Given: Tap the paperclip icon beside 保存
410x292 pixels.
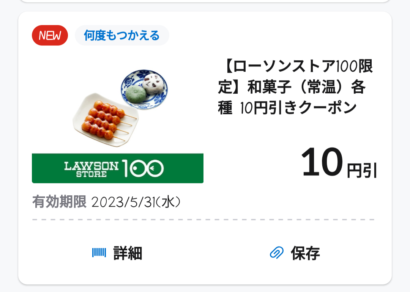Looking at the screenshot, I should click(x=277, y=253).
